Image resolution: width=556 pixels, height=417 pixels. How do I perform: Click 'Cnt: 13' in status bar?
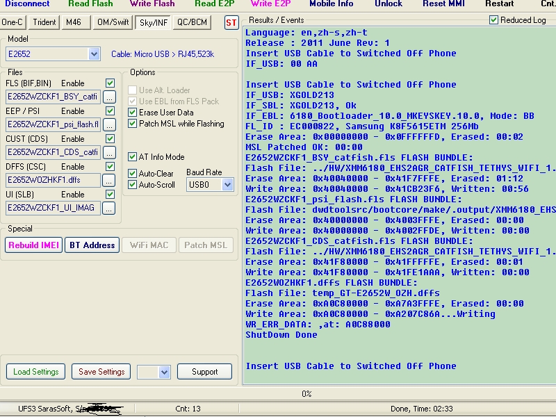(x=188, y=409)
